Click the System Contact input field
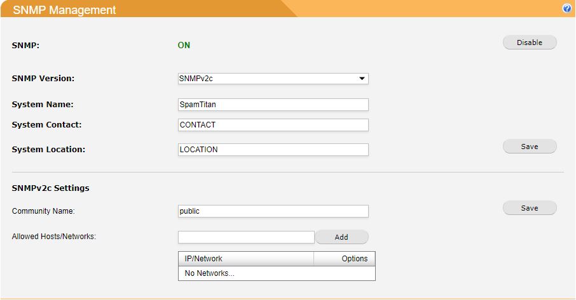Image resolution: width=576 pixels, height=300 pixels. (x=273, y=125)
